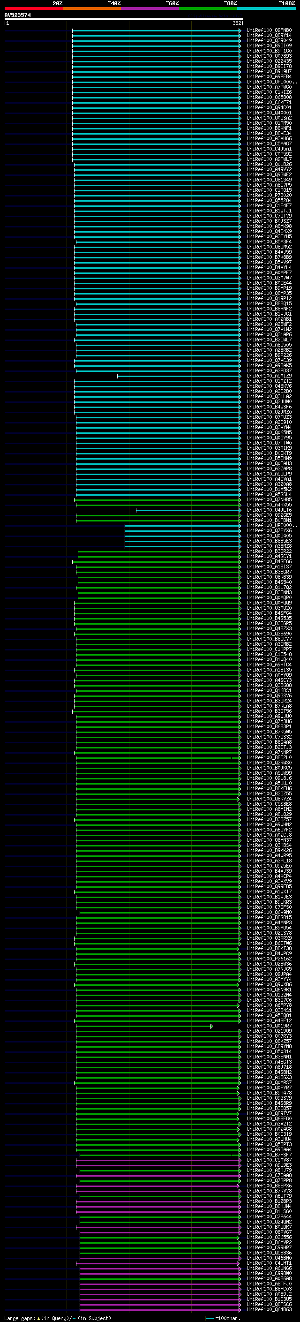Viewport: 300px width, 1322px height.
Task: Select label UniRef100_B8HJN4
Action: [x=269, y=1207]
